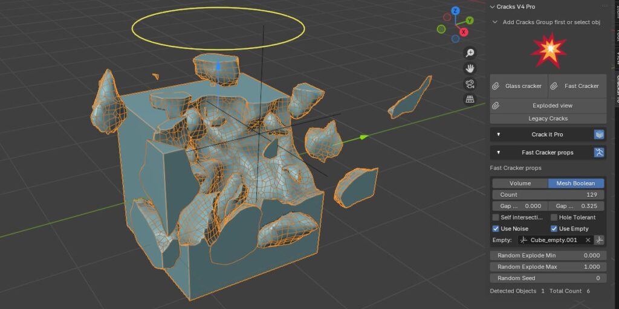Click the red X axis on navigation gizmo
Screen dimensions: 619x309
click(464, 32)
